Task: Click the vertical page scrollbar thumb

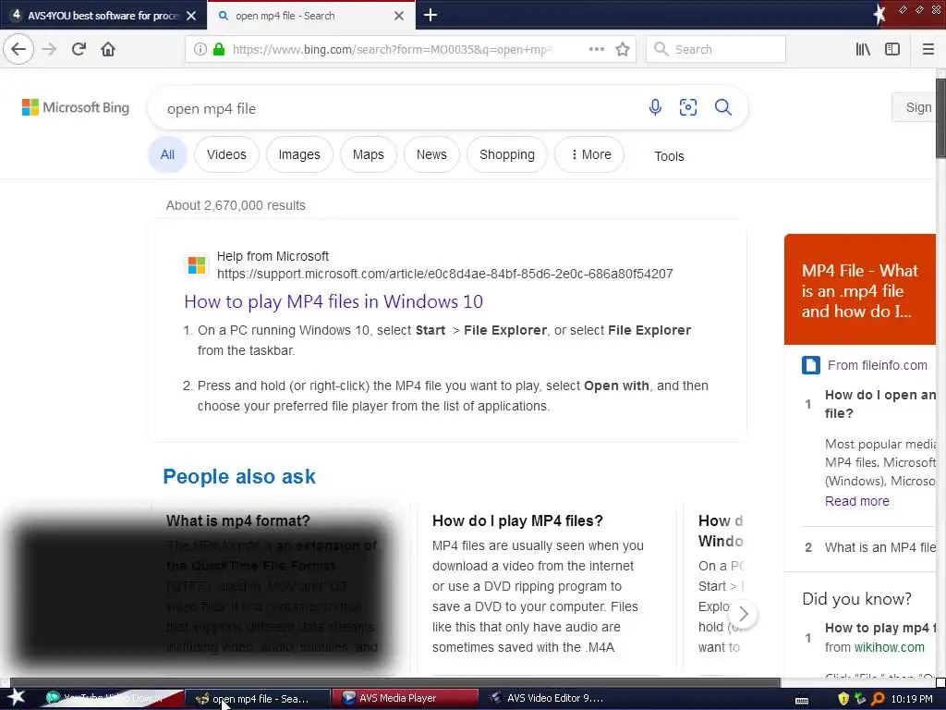Action: [x=940, y=117]
